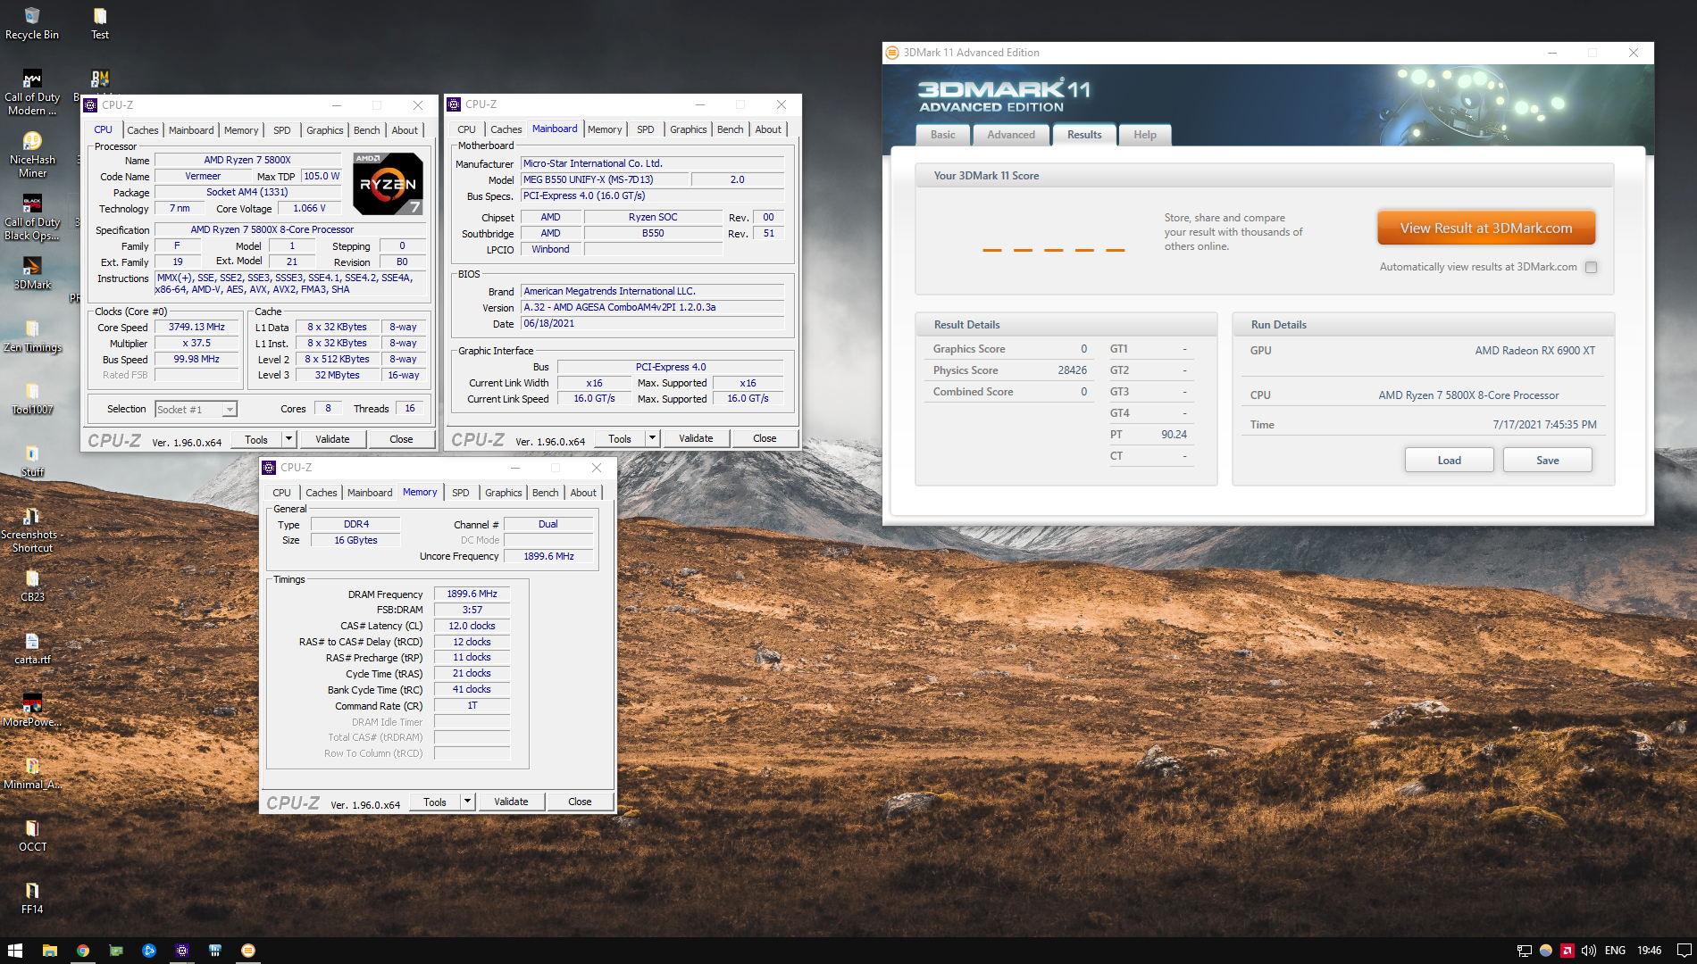Open the CB23 desktop folder
The height and width of the screenshot is (964, 1697).
[32, 586]
